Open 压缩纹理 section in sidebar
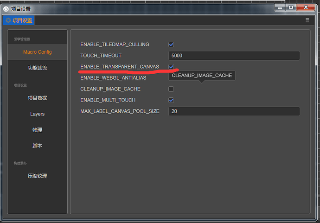The width and height of the screenshot is (320, 223). tap(38, 176)
